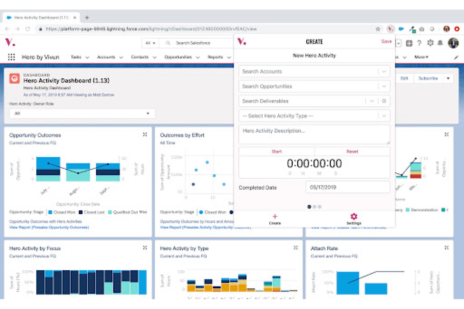Open the Salesforce help question mark

tap(419, 43)
